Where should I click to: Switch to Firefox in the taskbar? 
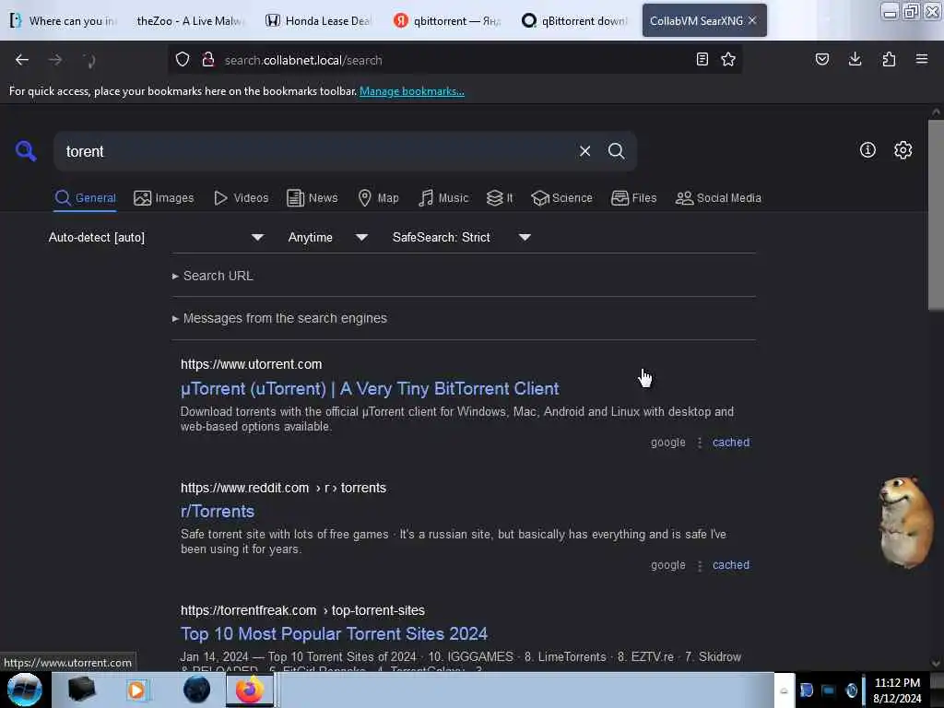(249, 690)
